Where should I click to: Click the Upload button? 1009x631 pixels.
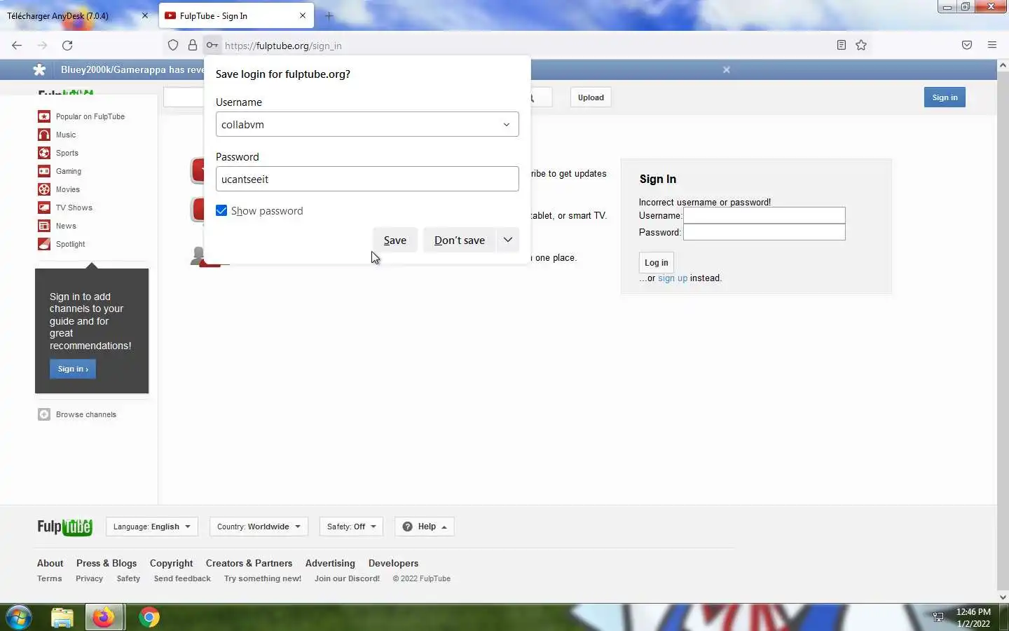click(x=591, y=97)
